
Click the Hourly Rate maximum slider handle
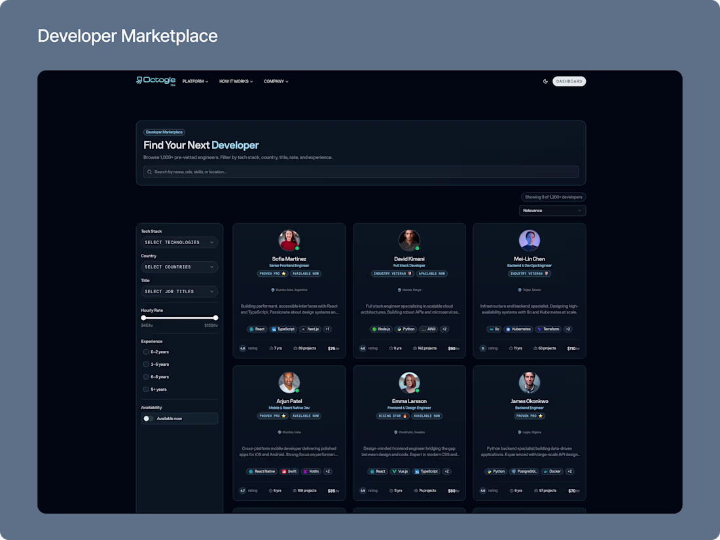(x=215, y=317)
